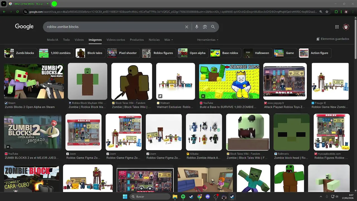The image size is (357, 201).
Task: Open Zumbi Blocks 2 Open Alpha en Steam link
Action: [30, 107]
